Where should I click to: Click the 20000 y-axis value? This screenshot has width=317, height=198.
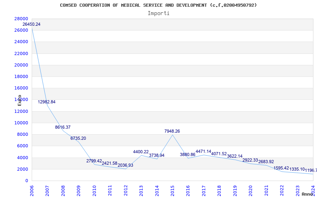pos(21,65)
